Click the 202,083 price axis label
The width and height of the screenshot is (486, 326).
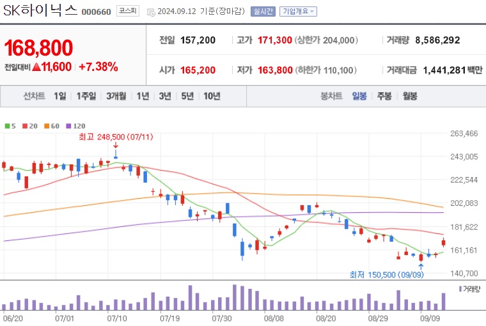tap(464, 203)
